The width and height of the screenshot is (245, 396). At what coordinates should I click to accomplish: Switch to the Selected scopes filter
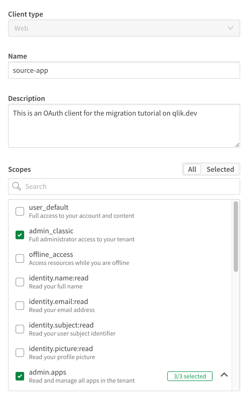point(220,169)
